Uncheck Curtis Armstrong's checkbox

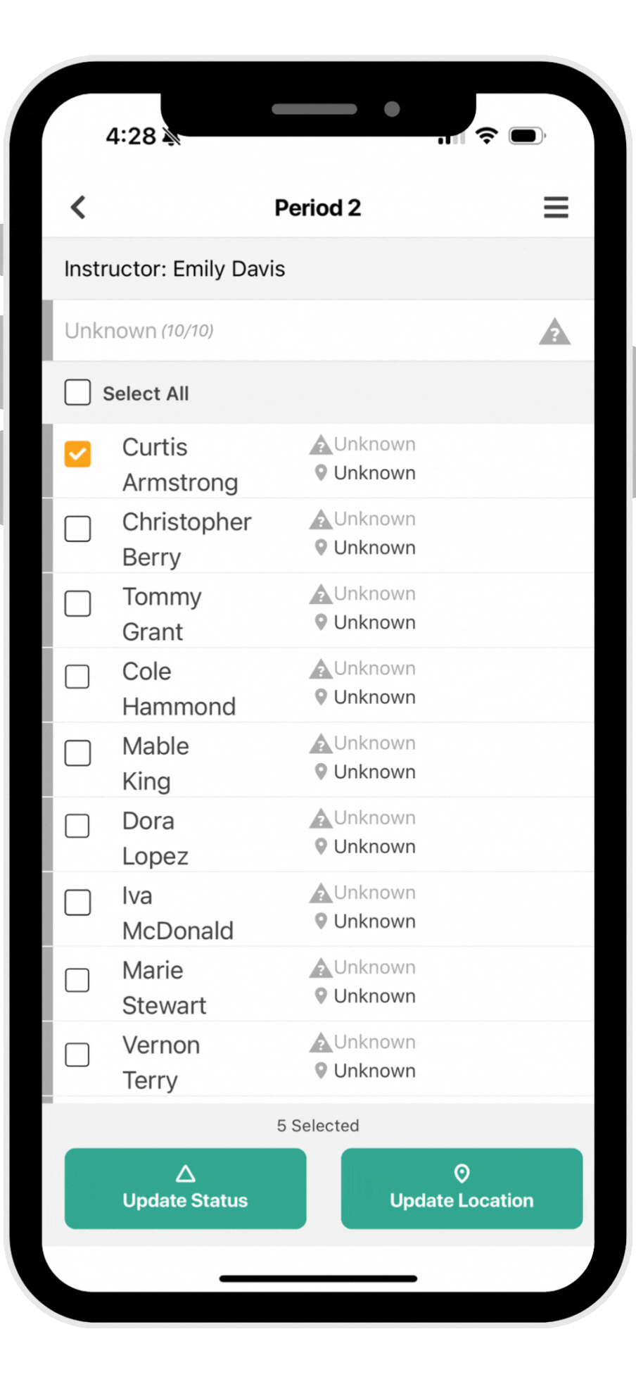point(78,454)
